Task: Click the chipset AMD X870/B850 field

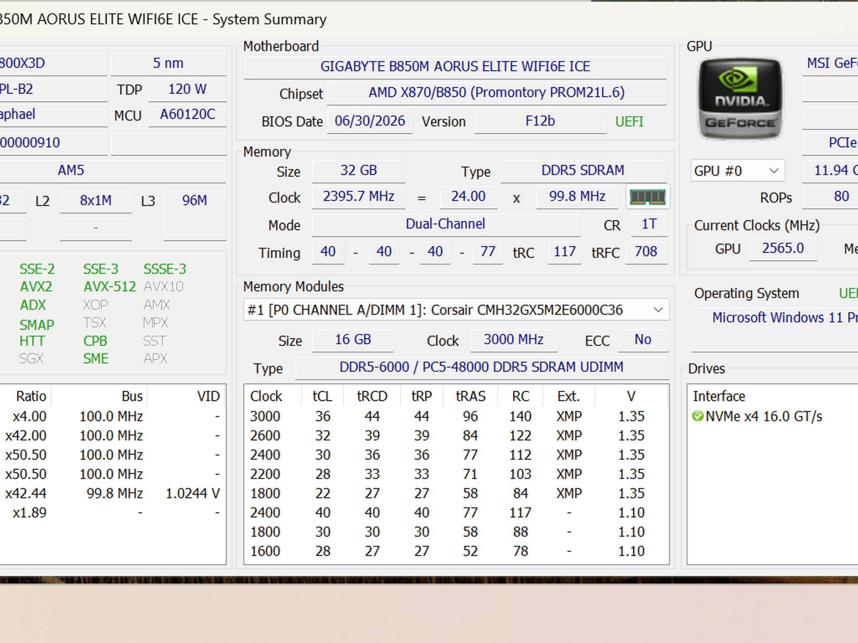Action: [496, 93]
